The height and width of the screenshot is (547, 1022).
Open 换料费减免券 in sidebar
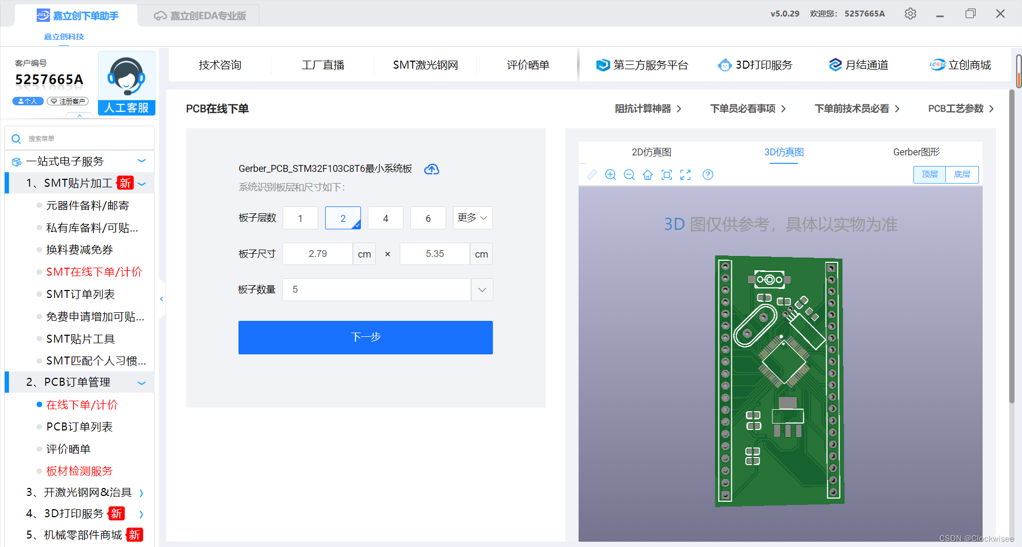[79, 250]
